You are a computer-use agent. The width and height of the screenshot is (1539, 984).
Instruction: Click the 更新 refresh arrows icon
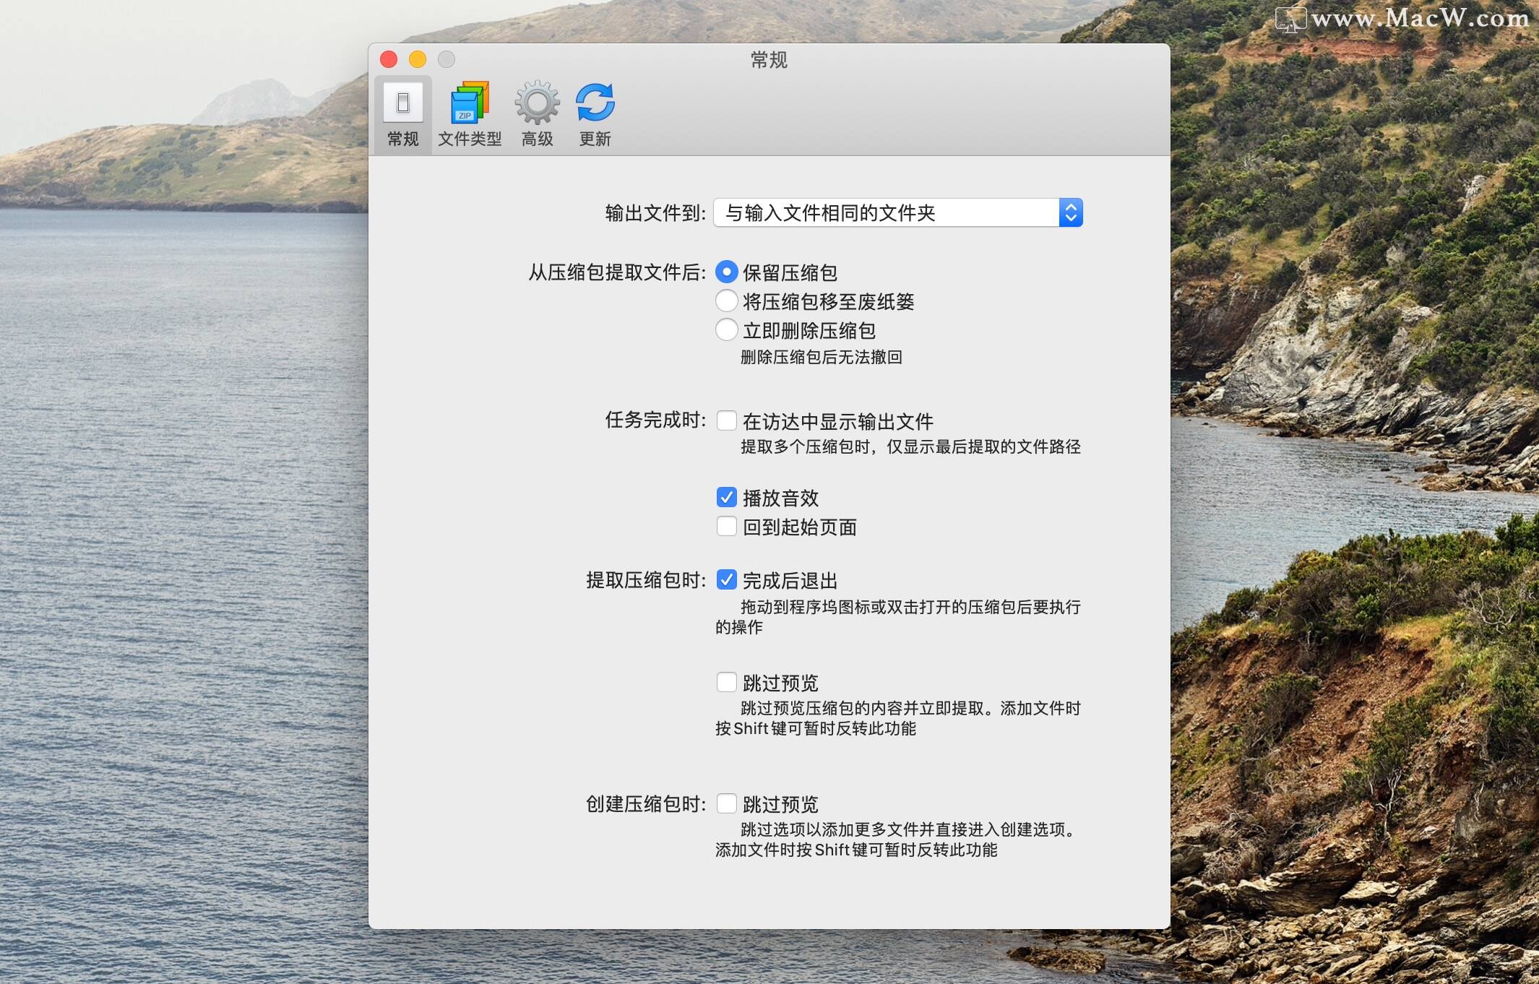tap(595, 103)
